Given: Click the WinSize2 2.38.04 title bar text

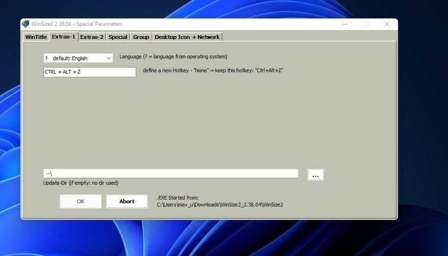Looking at the screenshot, I should pos(77,24).
